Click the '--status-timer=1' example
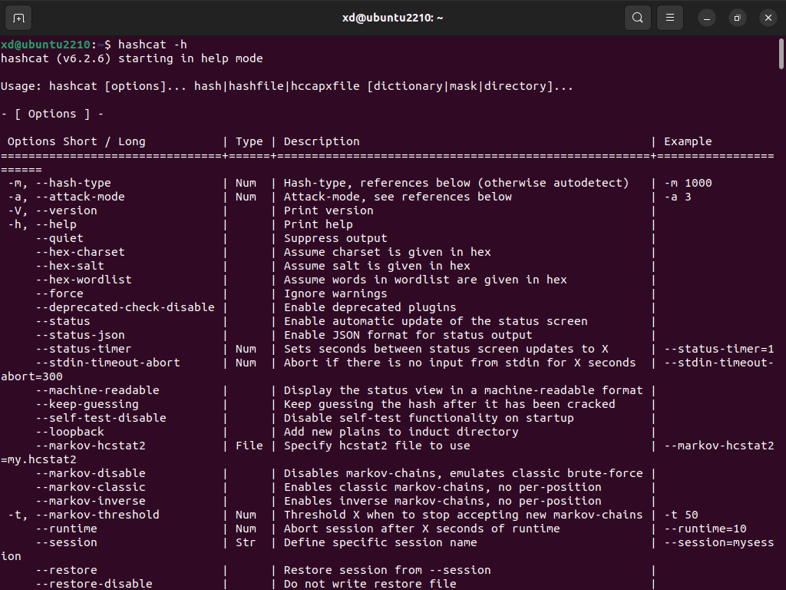Image resolution: width=786 pixels, height=590 pixels. (718, 349)
